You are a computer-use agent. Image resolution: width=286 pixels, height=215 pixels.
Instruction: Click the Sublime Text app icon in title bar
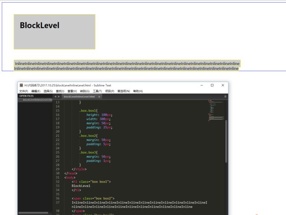point(22,85)
